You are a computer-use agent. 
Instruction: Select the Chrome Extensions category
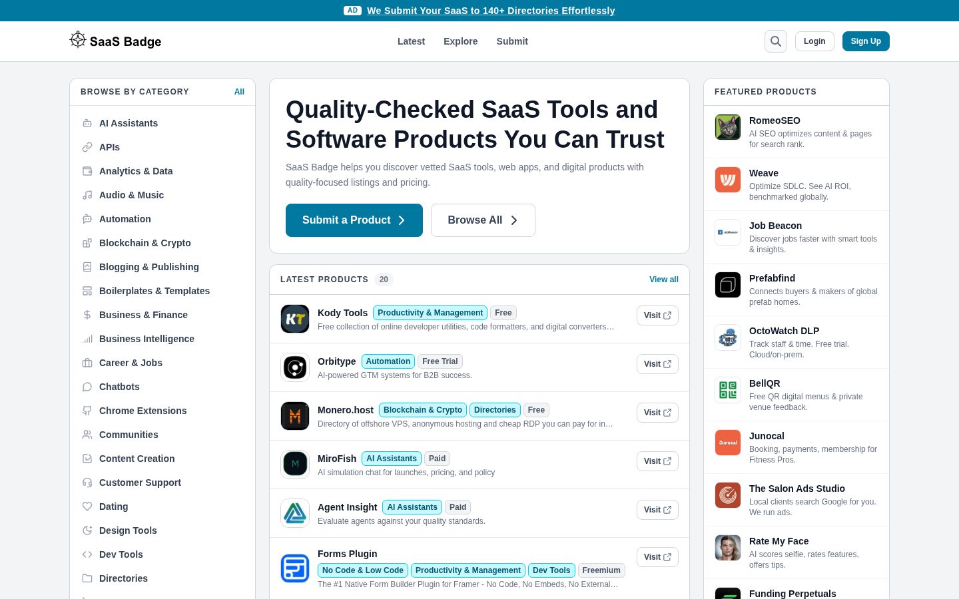pos(162,411)
